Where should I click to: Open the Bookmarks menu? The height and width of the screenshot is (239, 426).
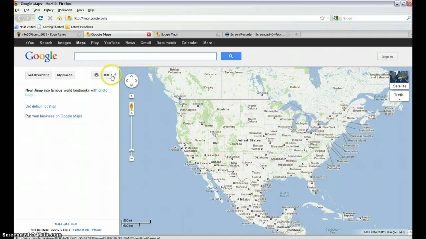65,10
